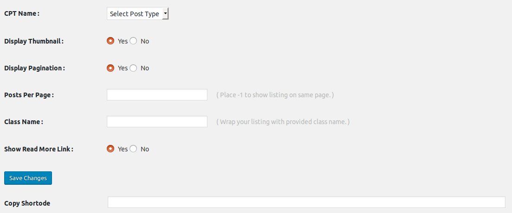Open the Select Post Type dropdown
The width and height of the screenshot is (512, 213).
pyautogui.click(x=138, y=14)
